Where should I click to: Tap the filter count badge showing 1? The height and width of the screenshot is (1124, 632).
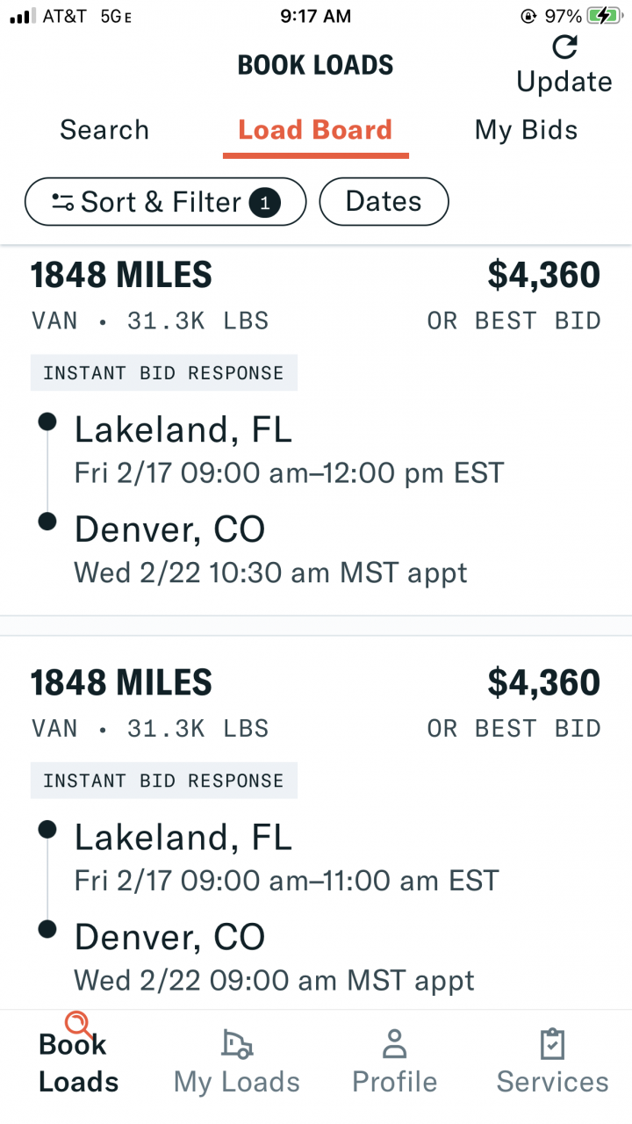[264, 204]
